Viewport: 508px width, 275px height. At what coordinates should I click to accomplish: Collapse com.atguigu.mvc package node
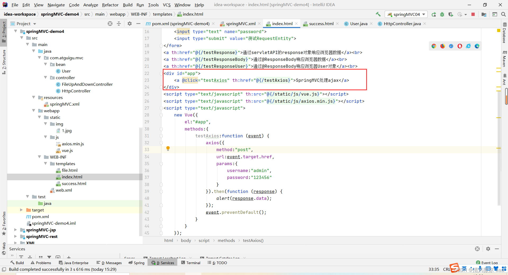click(x=39, y=58)
